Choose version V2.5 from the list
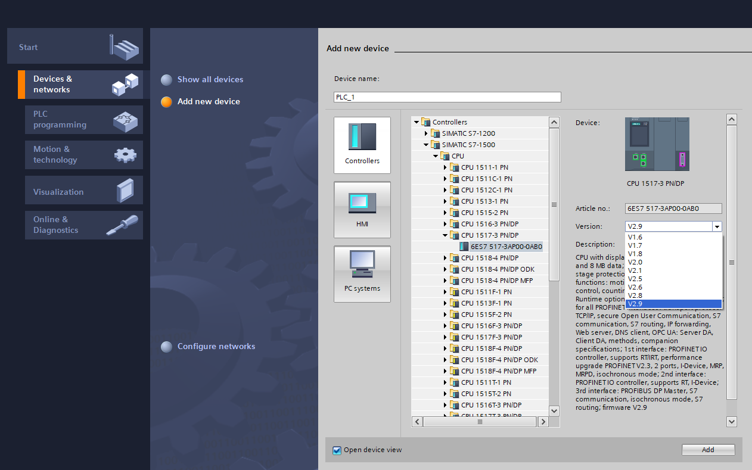The width and height of the screenshot is (752, 470). pyautogui.click(x=673, y=279)
